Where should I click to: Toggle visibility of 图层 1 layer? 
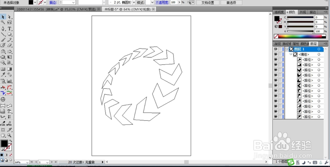click(x=276, y=49)
